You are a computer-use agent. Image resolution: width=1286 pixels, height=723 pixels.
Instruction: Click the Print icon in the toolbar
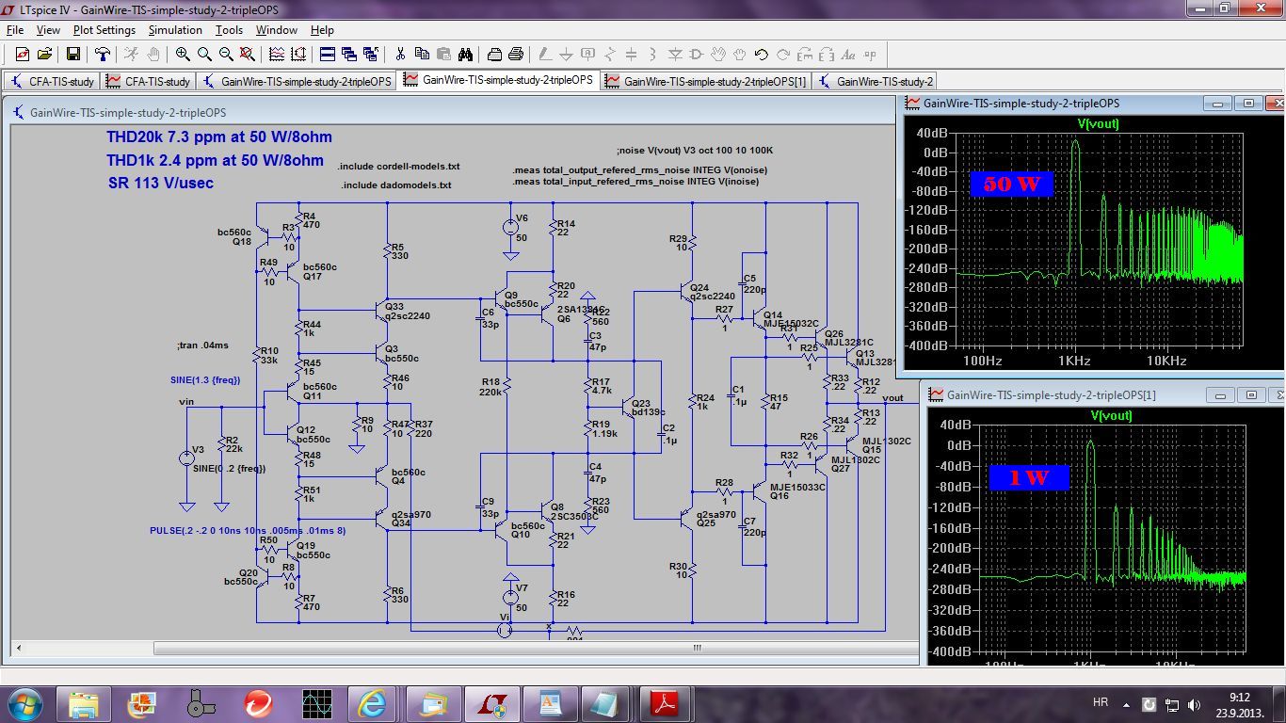[x=516, y=55]
